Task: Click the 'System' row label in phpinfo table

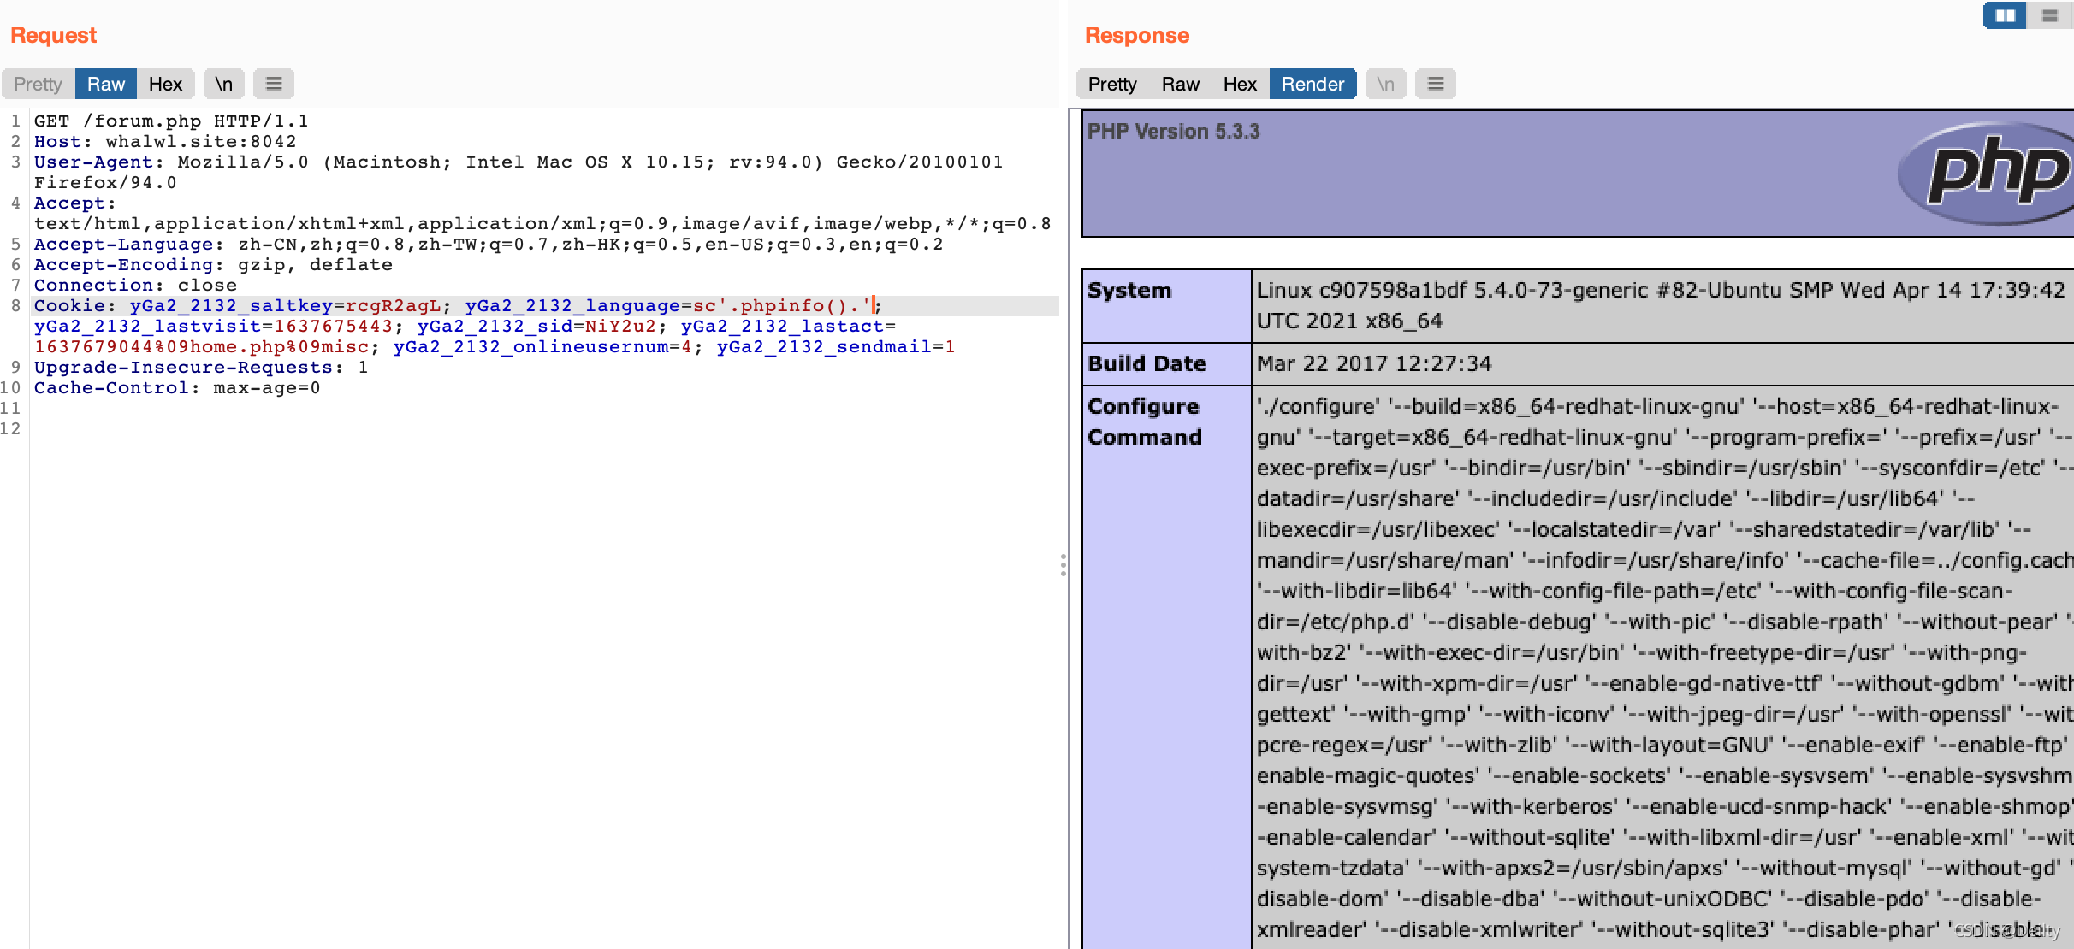Action: click(1129, 291)
